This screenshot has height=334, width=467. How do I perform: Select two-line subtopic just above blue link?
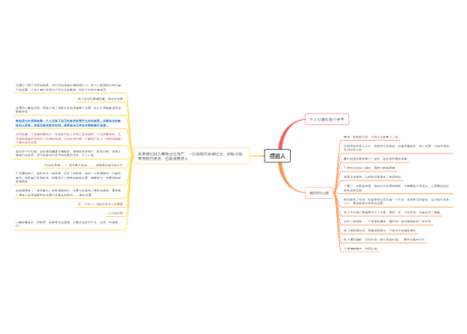click(x=68, y=110)
